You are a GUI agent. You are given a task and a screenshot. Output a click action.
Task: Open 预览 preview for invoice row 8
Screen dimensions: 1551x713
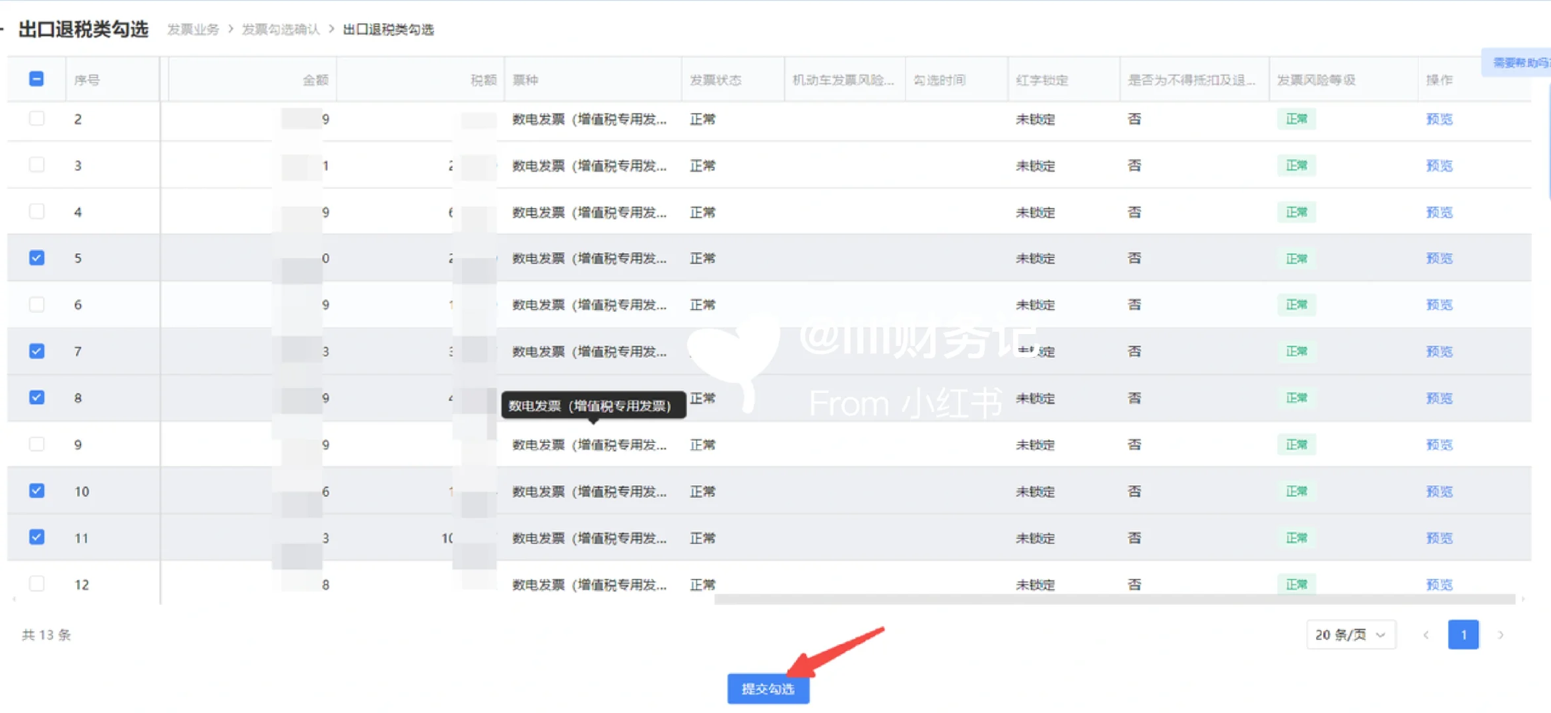1439,398
